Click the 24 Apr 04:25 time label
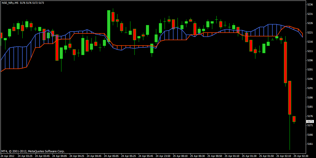316x158 pixels. point(77,156)
